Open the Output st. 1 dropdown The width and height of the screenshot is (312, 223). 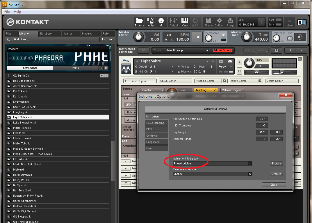point(154,67)
